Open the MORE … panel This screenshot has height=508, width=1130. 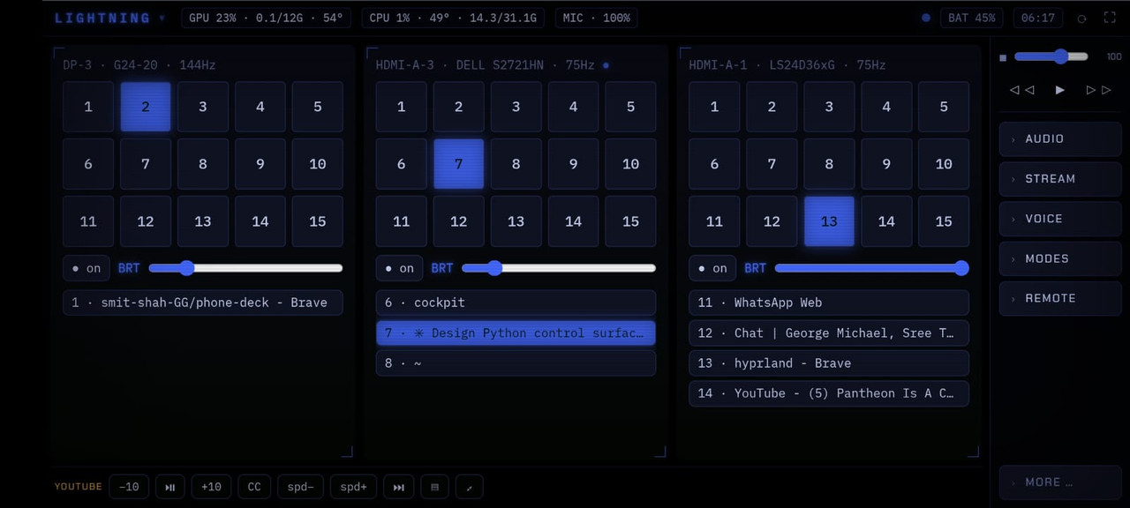pyautogui.click(x=1060, y=482)
